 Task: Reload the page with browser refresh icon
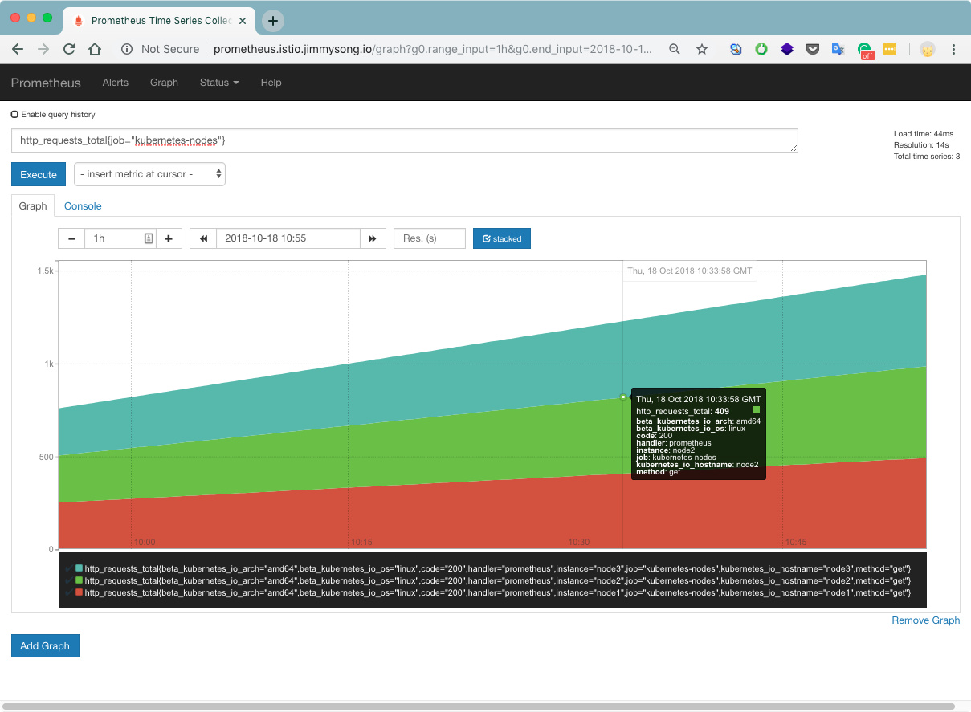[x=69, y=49]
